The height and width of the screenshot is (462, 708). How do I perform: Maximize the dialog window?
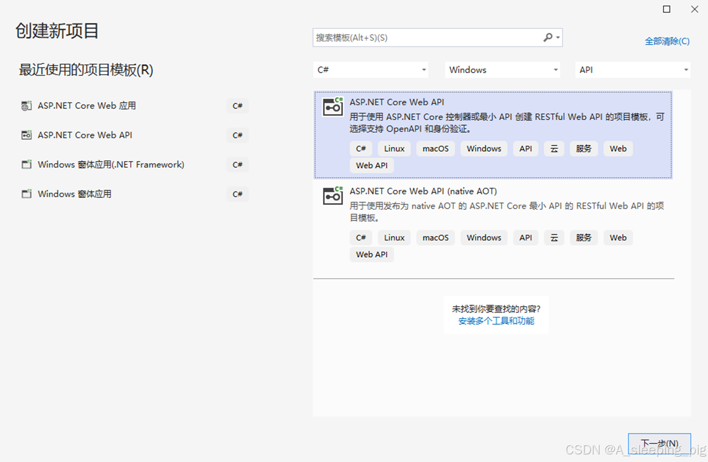[x=667, y=9]
